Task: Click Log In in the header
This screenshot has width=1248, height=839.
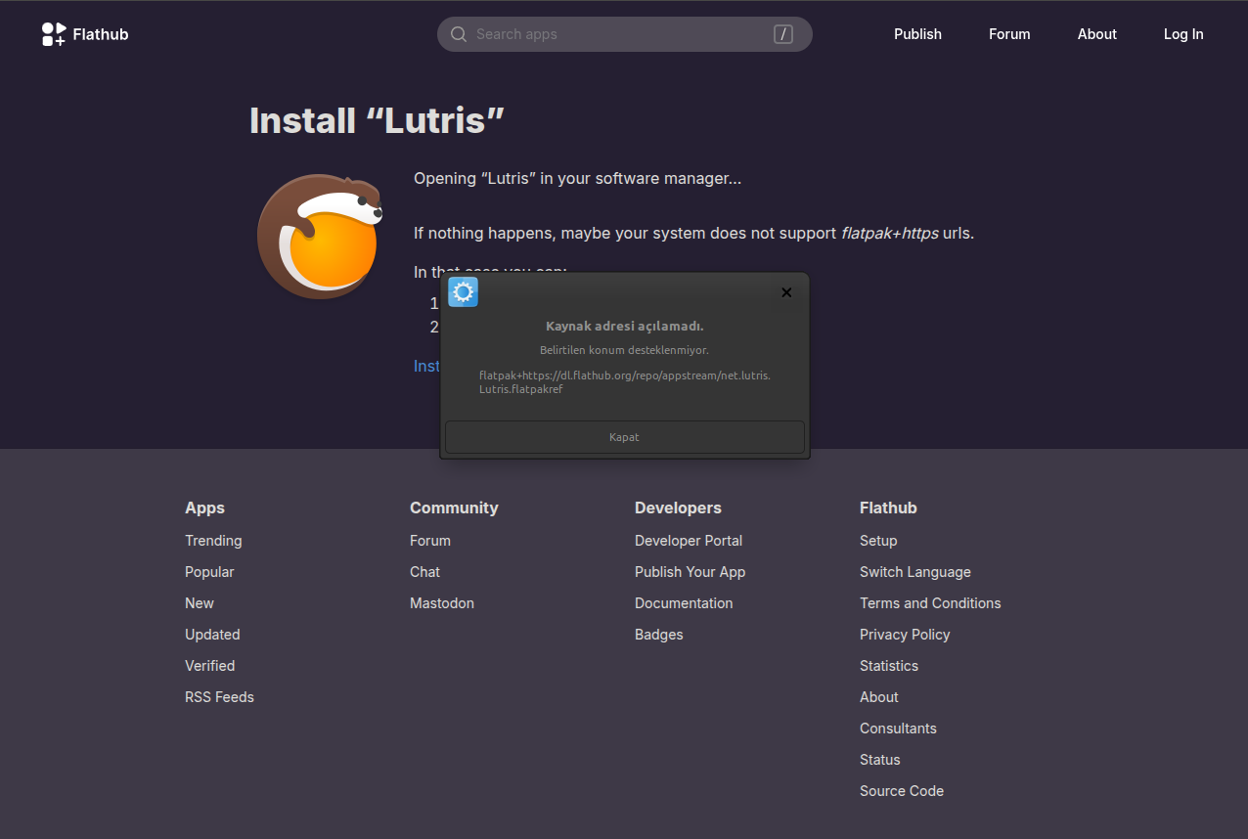Action: (1183, 34)
